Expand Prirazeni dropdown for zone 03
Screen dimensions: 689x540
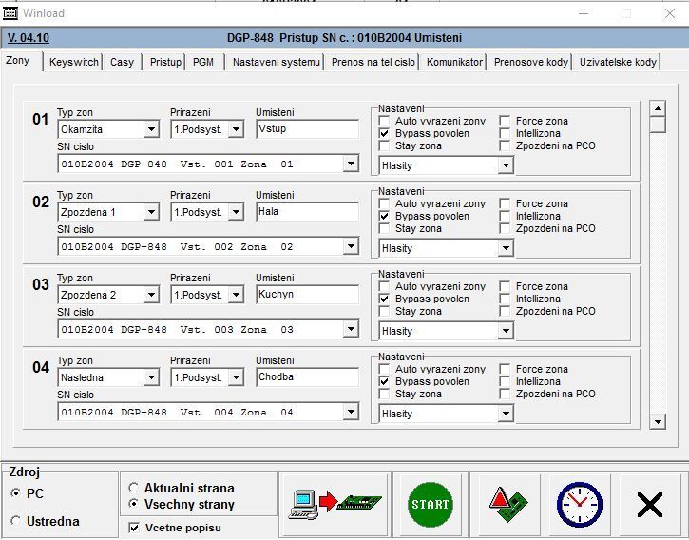236,295
